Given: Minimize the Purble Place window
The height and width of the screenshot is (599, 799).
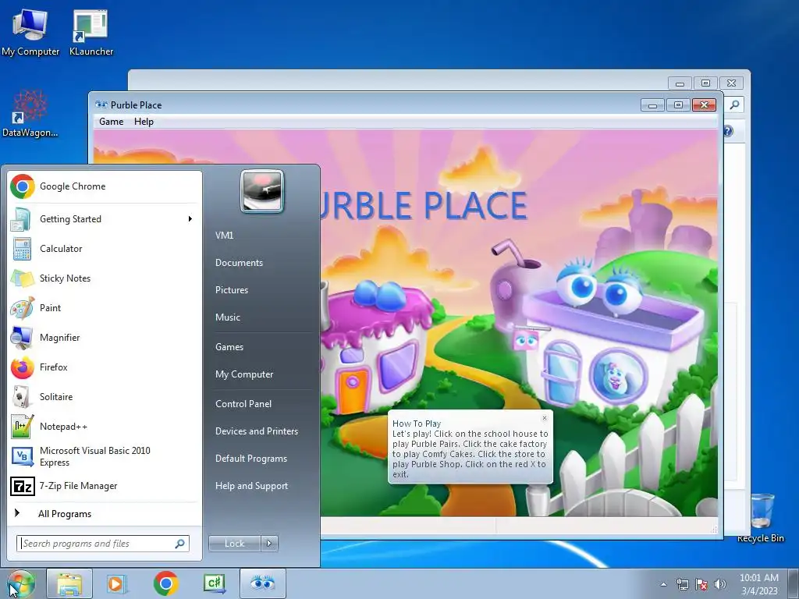Looking at the screenshot, I should point(652,105).
